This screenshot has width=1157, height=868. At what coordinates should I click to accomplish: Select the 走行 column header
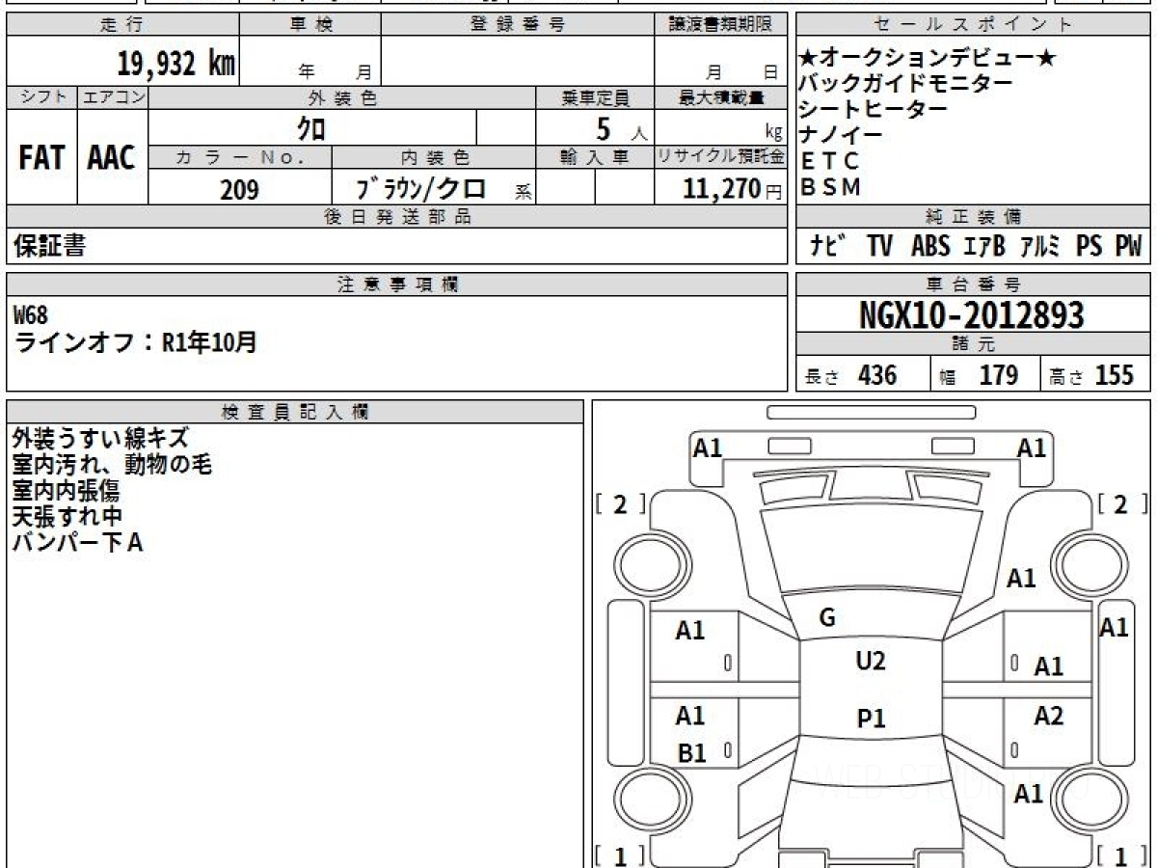point(122,25)
